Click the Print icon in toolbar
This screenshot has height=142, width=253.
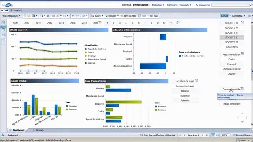coord(42,16)
